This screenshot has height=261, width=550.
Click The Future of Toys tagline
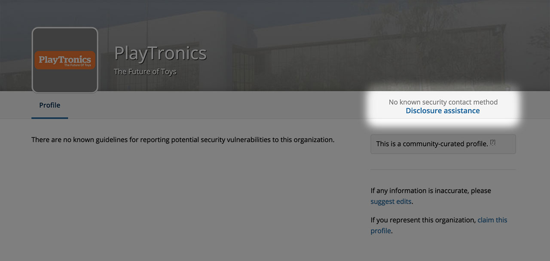click(145, 71)
